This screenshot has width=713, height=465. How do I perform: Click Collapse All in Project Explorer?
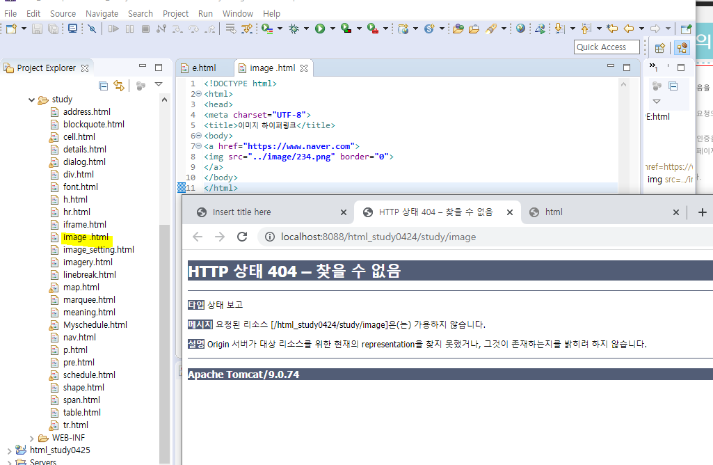(x=104, y=86)
